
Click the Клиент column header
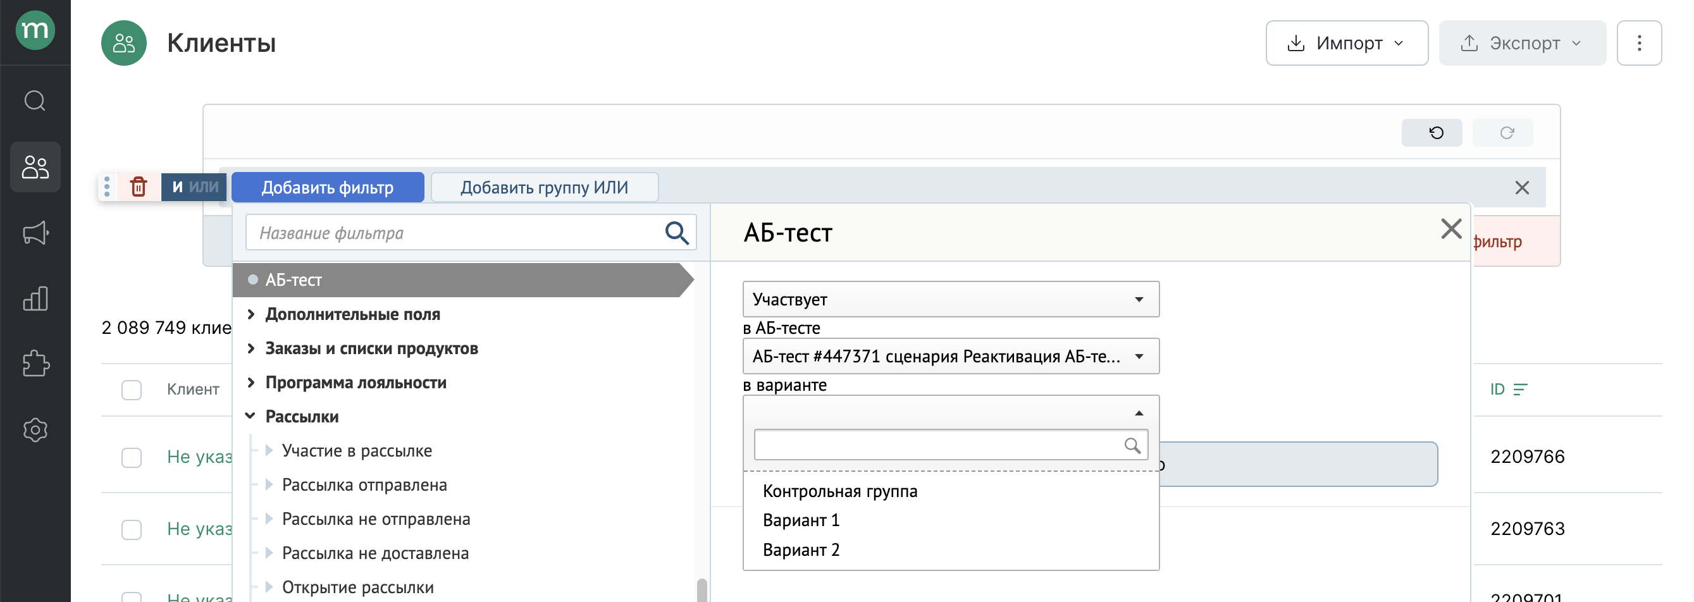193,389
